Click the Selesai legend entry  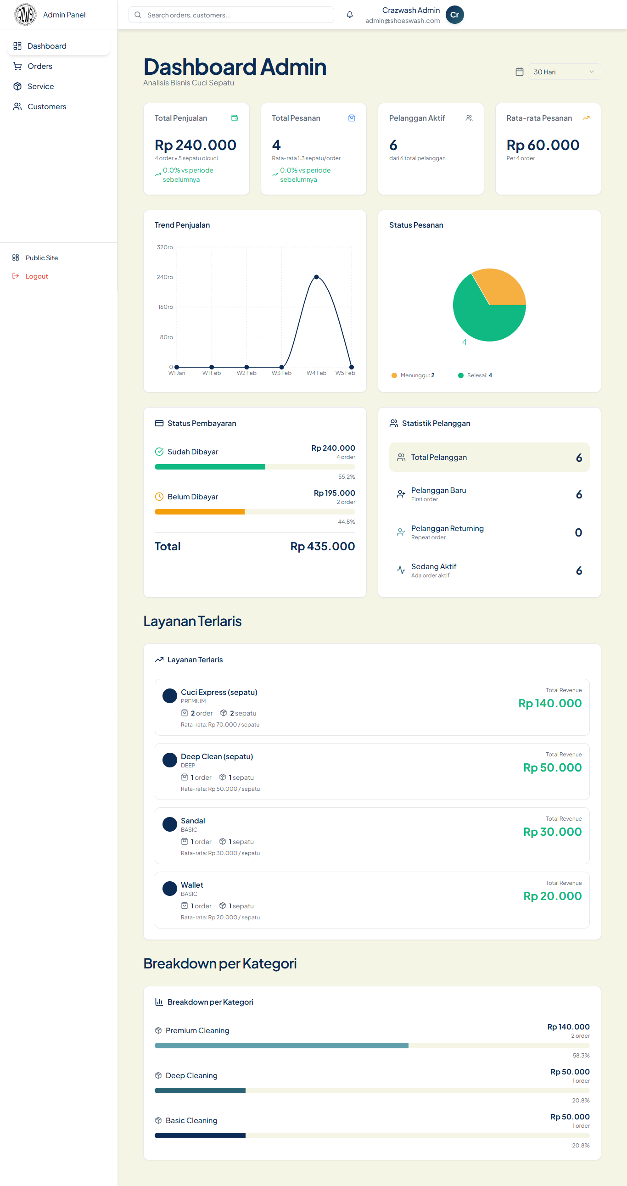[x=475, y=375]
